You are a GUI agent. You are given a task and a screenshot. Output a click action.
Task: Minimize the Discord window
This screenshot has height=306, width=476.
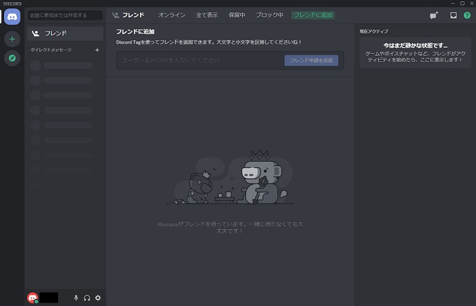click(453, 3)
